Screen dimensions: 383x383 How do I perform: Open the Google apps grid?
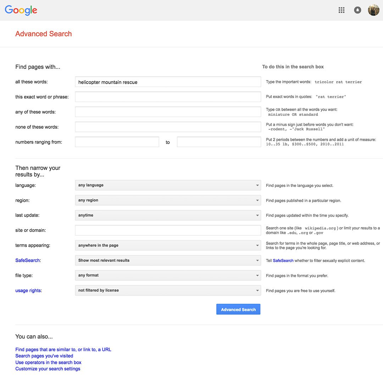342,10
